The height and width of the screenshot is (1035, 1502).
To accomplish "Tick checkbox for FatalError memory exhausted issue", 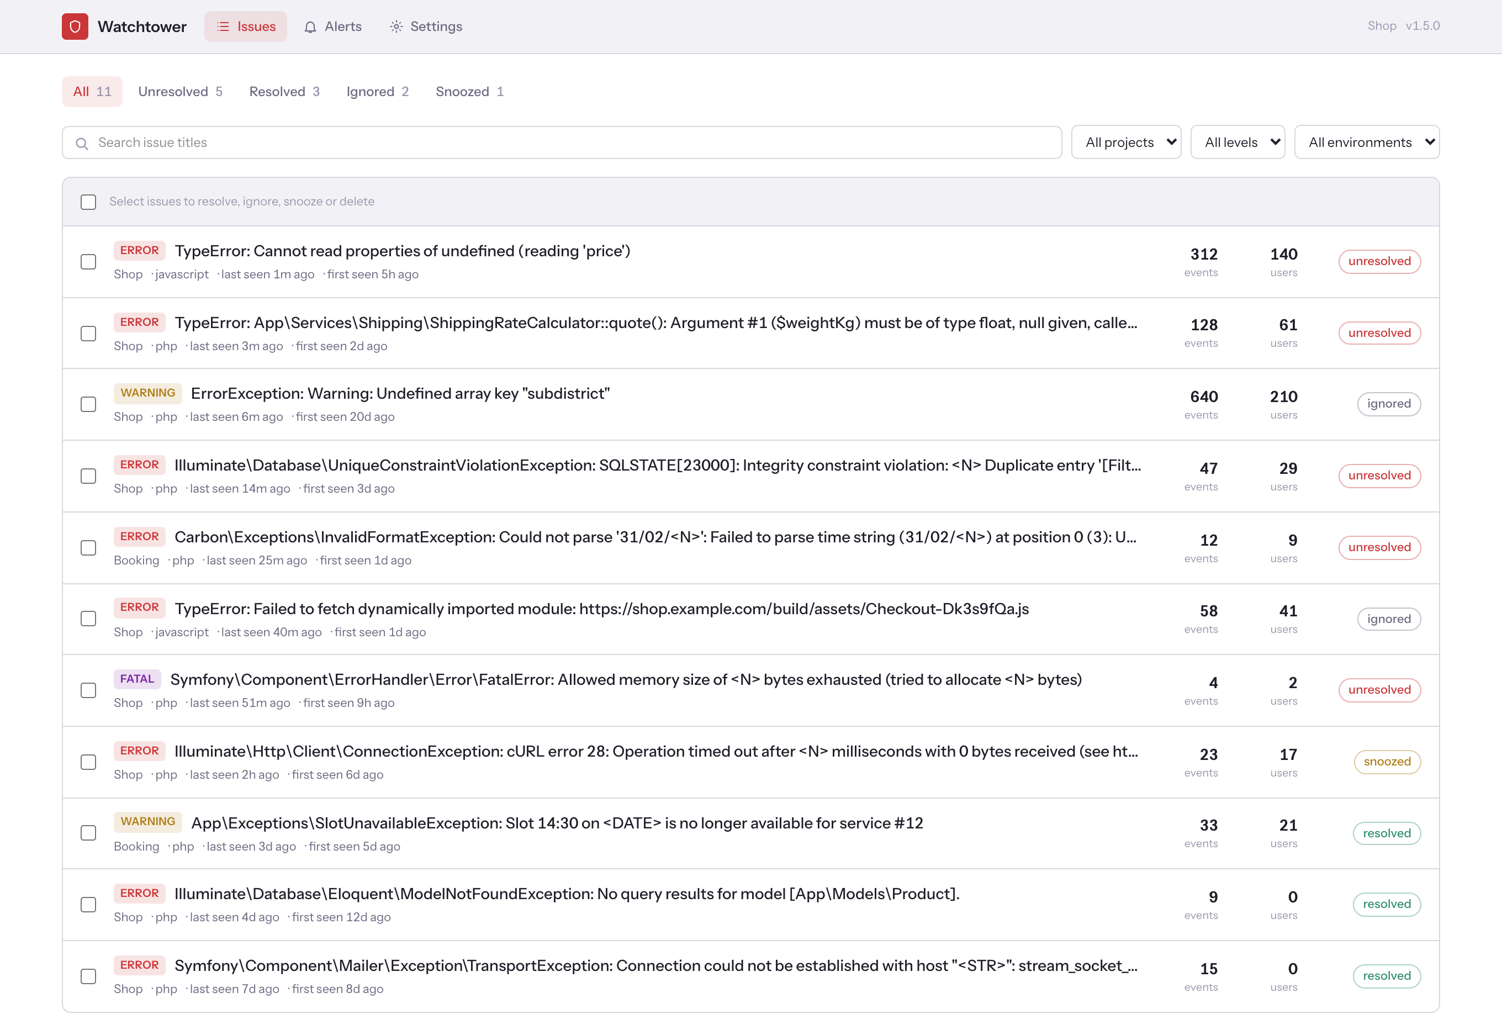I will [x=88, y=691].
